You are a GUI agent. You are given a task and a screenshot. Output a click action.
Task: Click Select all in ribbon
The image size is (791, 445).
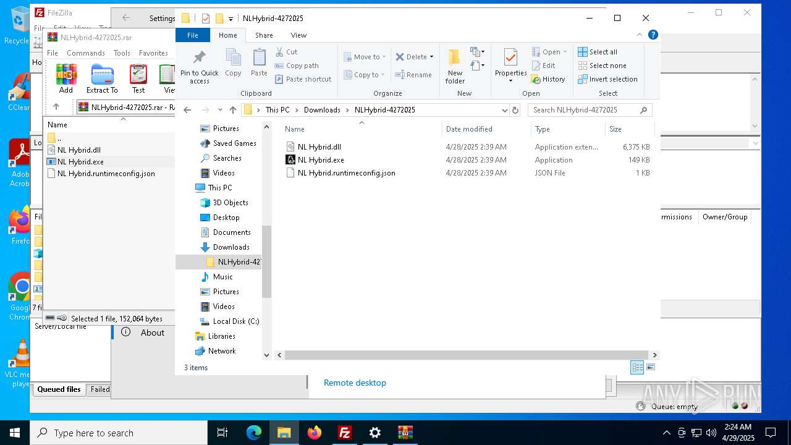pyautogui.click(x=598, y=52)
